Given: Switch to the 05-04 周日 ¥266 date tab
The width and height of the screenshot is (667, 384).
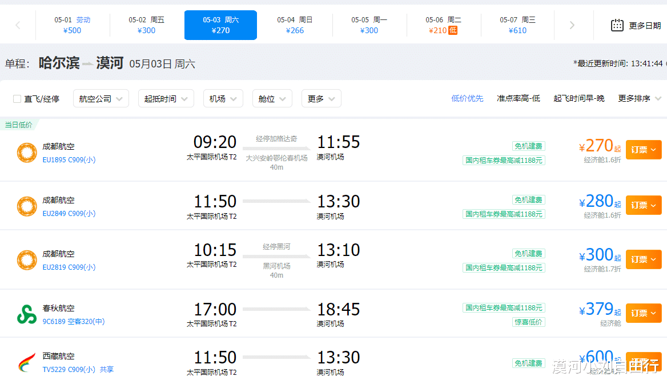Looking at the screenshot, I should point(295,25).
